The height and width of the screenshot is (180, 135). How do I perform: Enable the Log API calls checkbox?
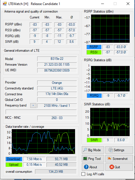[83, 174]
